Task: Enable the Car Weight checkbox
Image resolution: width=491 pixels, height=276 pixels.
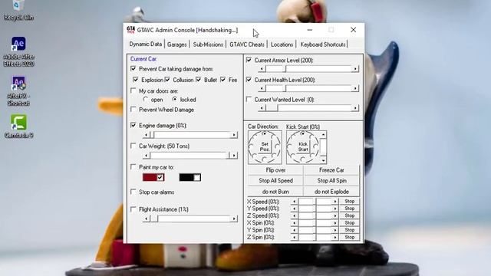Action: (x=133, y=146)
